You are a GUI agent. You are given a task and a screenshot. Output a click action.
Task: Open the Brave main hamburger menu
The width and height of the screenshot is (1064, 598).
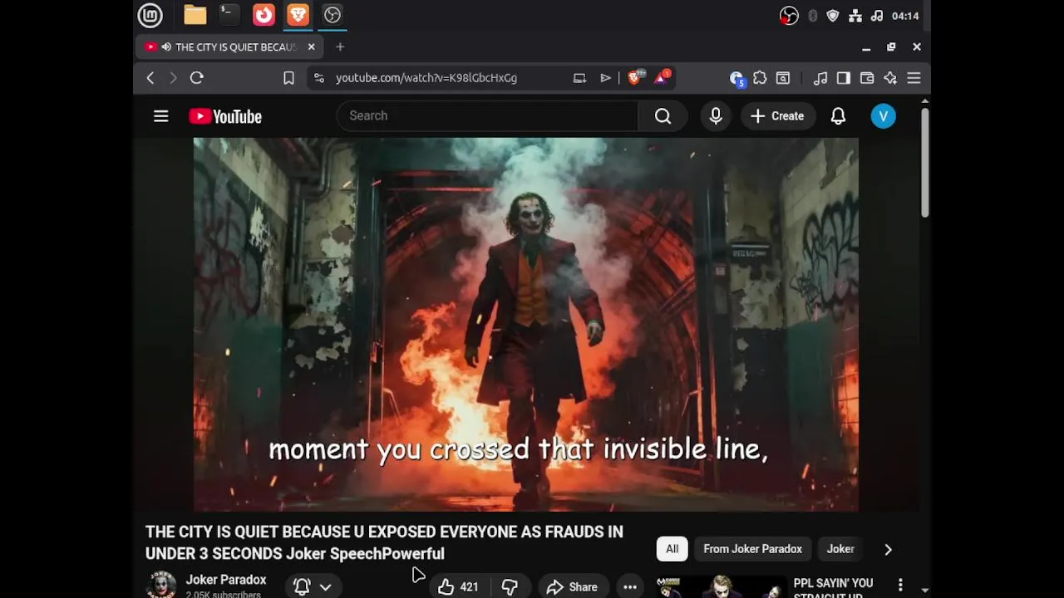point(914,78)
